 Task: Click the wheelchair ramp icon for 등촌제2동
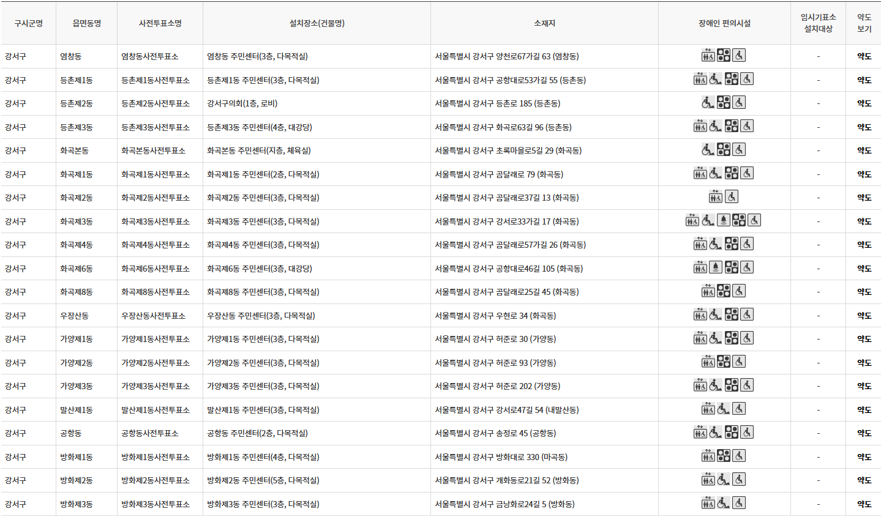[x=707, y=103]
